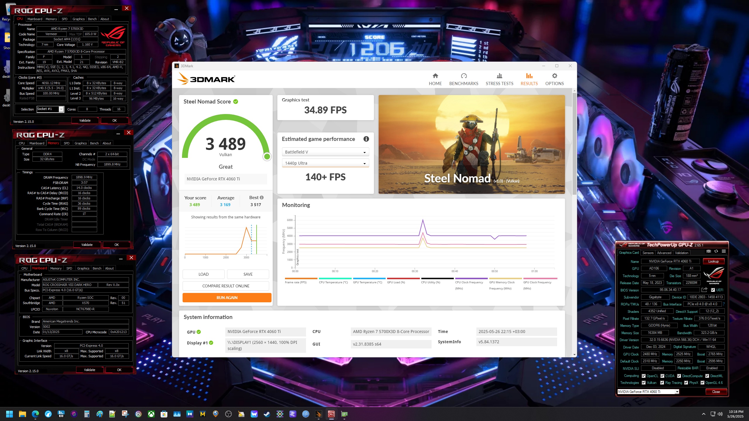Click the GPU-Z graphics card taskbar icon
749x421 pixels.
tap(344, 414)
